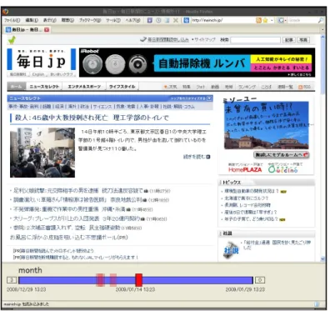Screen dimensions: 330x311
Task: Open the 足利 headline in the news list
Action: tap(77, 191)
